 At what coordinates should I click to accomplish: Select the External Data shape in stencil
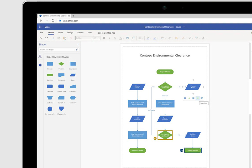point(61,86)
